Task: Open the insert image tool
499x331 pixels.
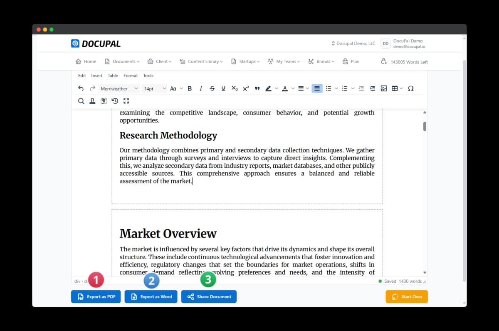Action: click(x=383, y=88)
